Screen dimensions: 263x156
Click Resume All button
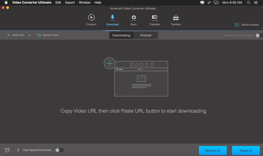(213, 150)
